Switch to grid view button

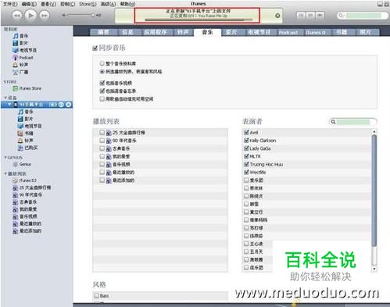pyautogui.click(x=310, y=16)
